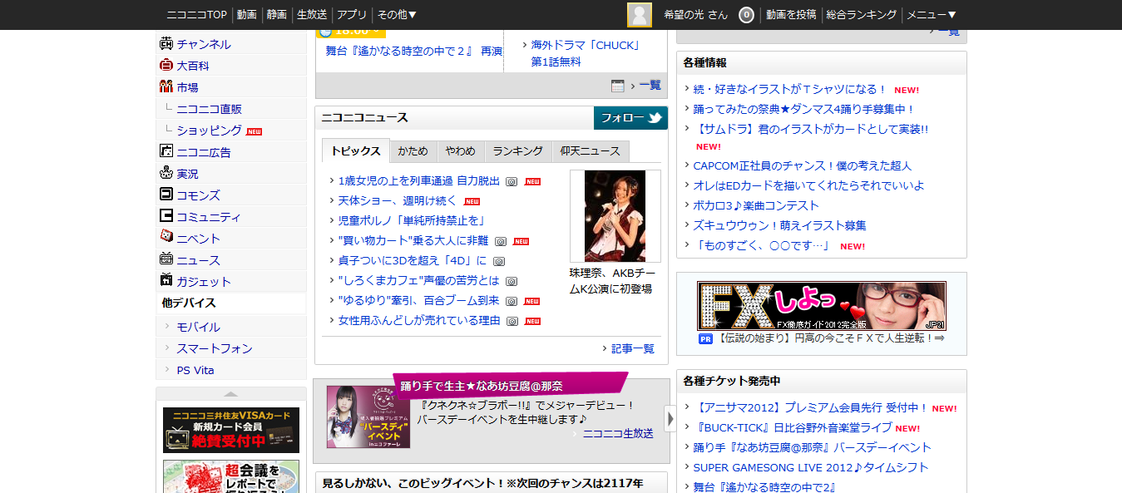Open 総合ランキング in top bar

tap(862, 15)
